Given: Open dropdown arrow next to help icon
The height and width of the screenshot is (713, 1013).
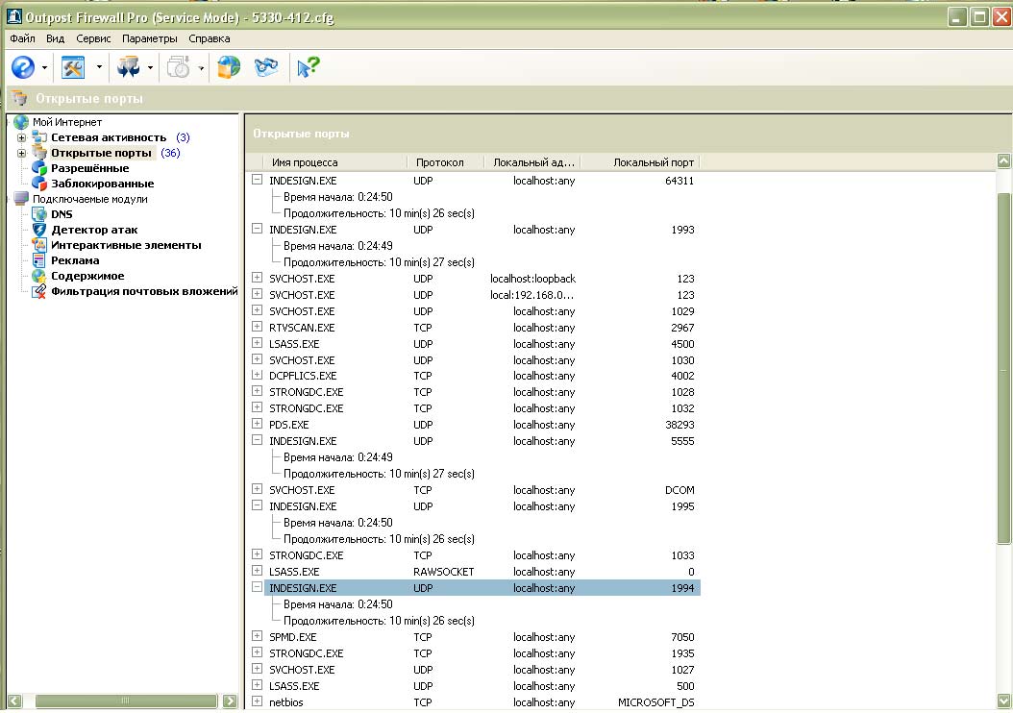Looking at the screenshot, I should point(44,67).
